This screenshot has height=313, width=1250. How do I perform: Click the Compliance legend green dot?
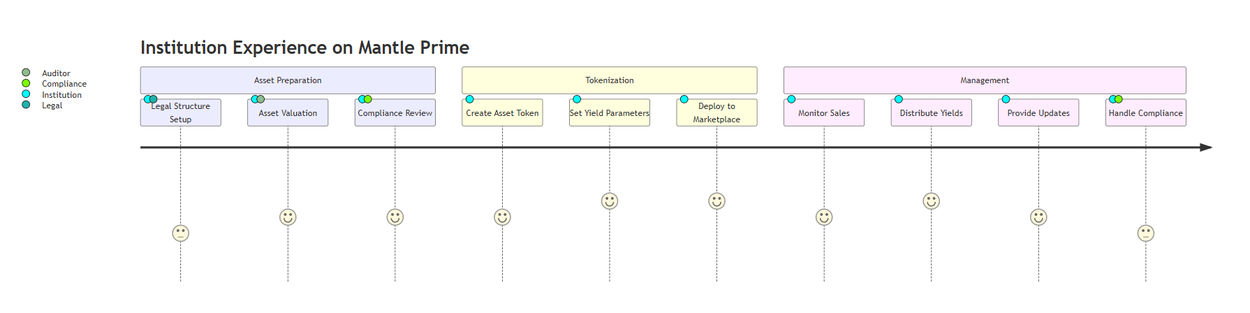coord(26,83)
